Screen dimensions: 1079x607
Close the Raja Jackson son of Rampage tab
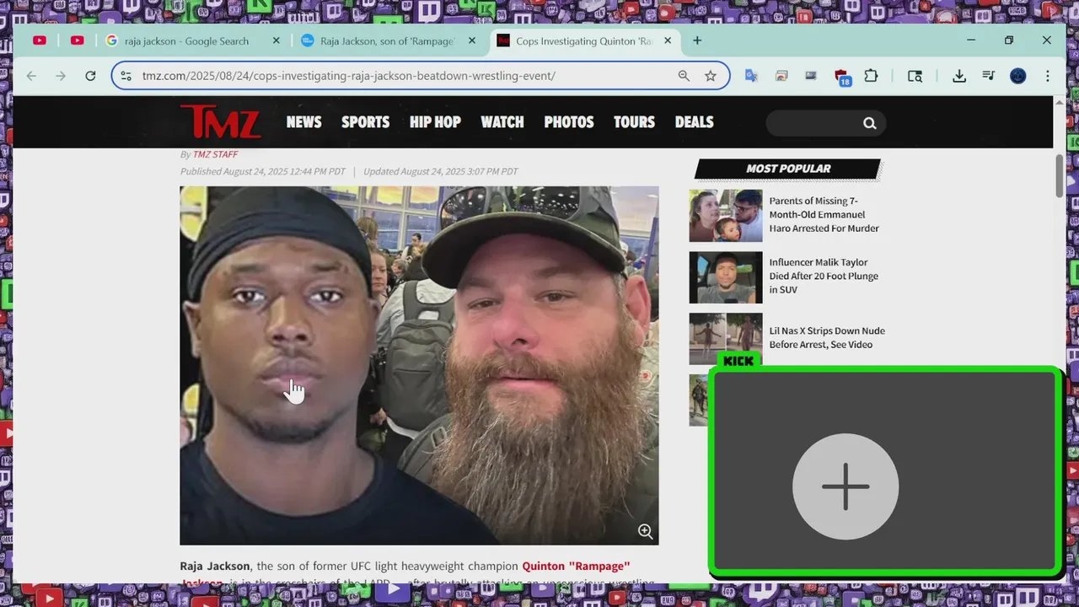pos(472,40)
